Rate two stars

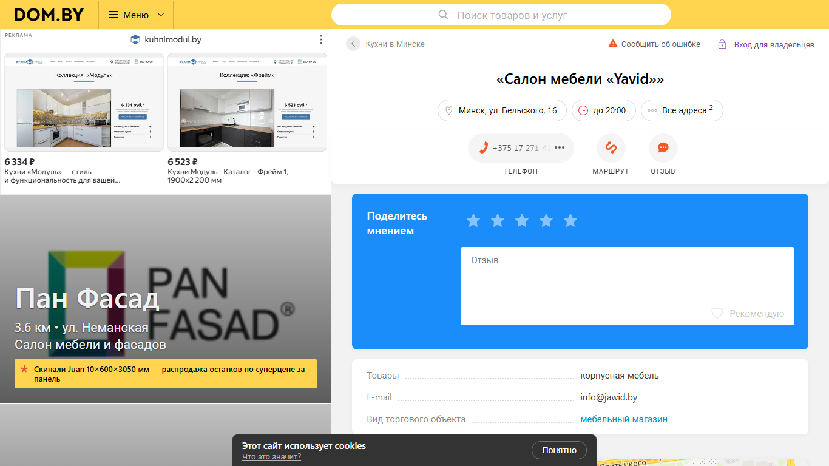(x=498, y=221)
